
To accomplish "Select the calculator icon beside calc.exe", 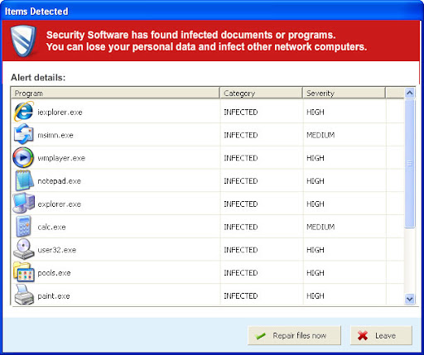I will [23, 227].
